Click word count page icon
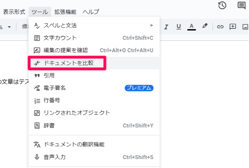 pos(37,38)
